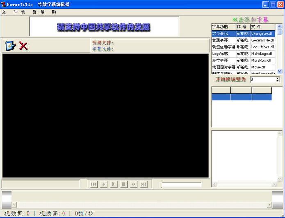Open the 帮助 menu
This screenshot has height=218, width=285.
pos(48,12)
